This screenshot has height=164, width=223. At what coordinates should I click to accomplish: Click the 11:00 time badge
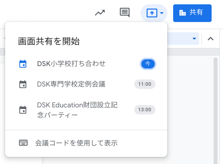point(145,84)
